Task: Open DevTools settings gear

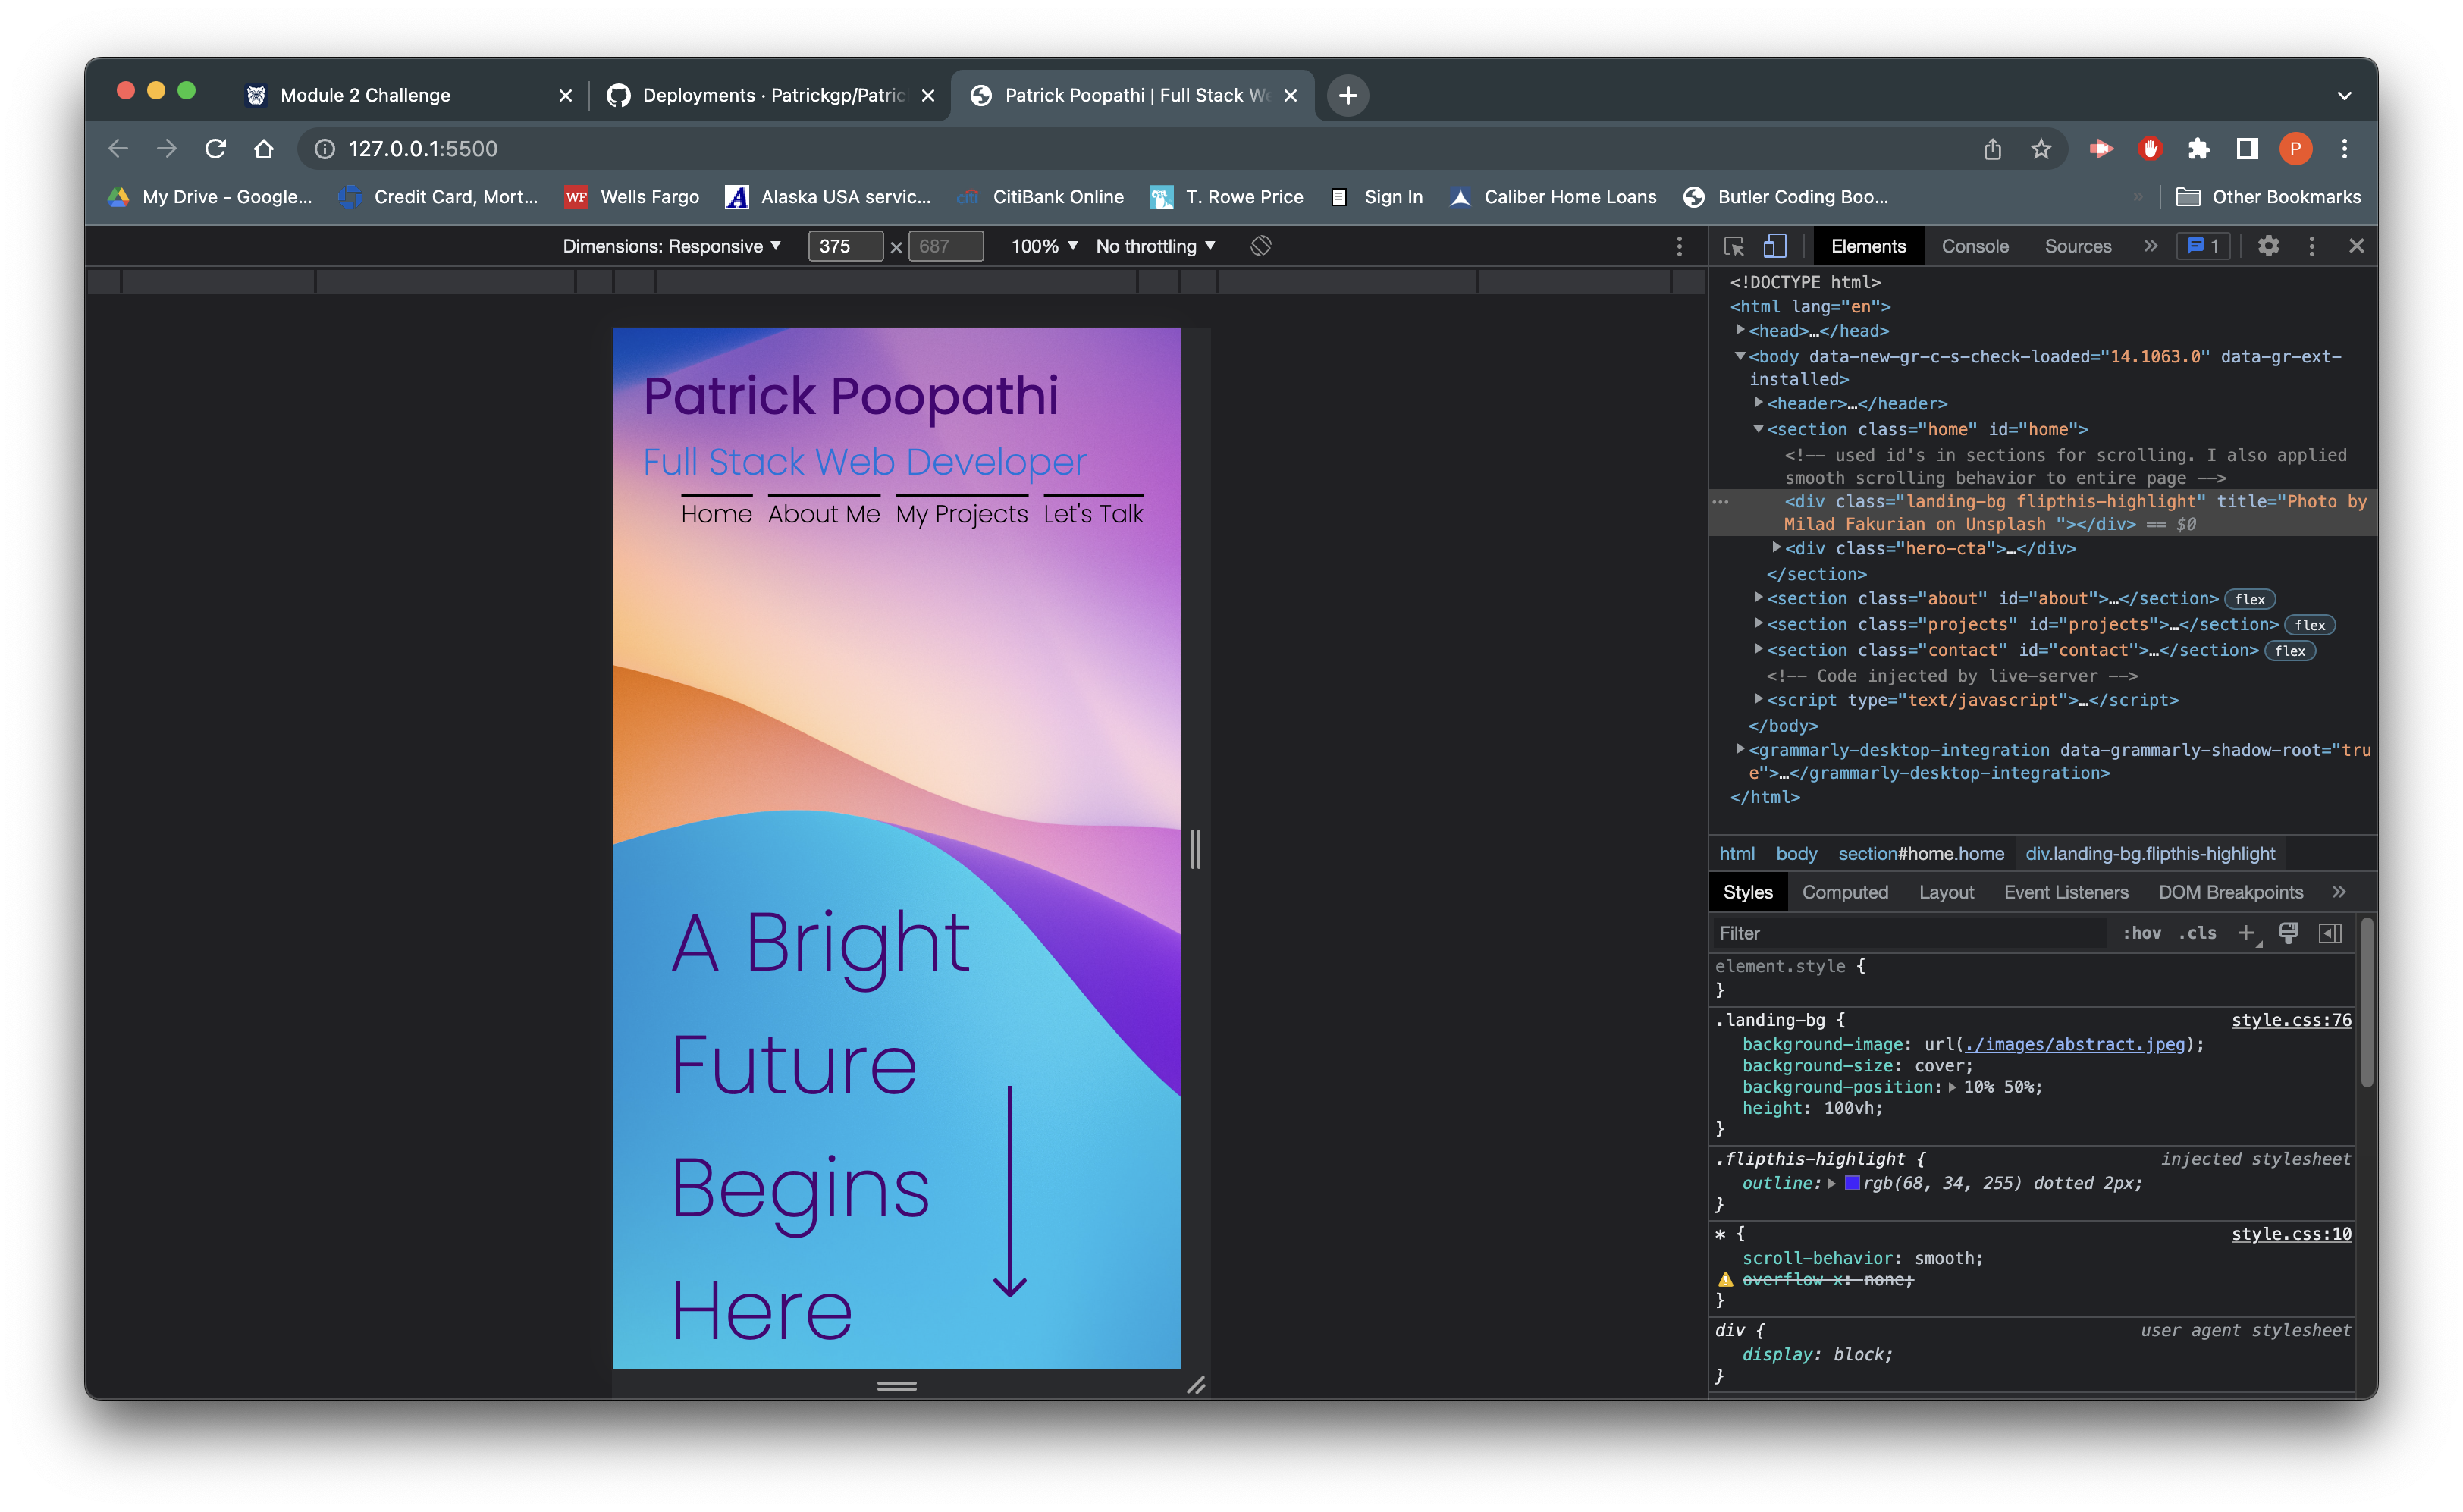Action: click(2268, 246)
